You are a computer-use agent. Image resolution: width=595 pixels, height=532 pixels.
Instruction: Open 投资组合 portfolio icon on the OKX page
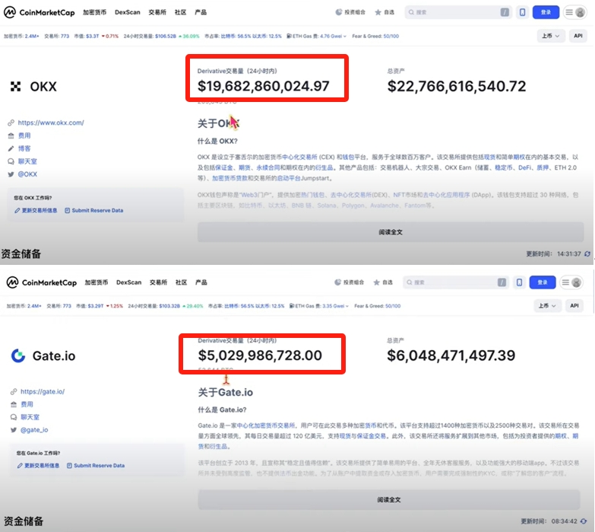[x=350, y=12]
